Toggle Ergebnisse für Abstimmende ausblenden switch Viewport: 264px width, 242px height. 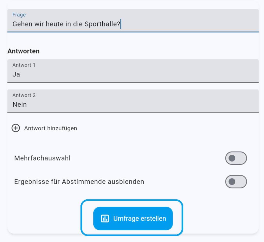click(x=236, y=182)
